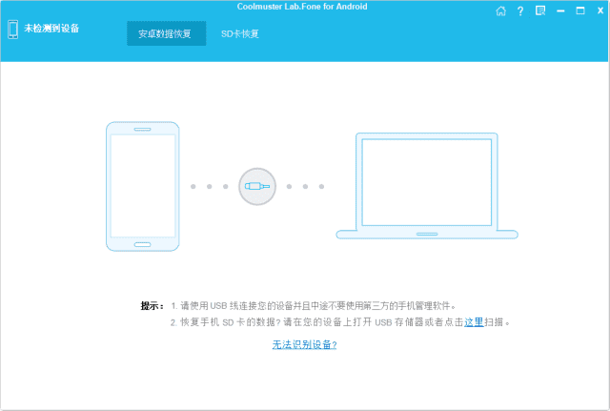
Task: Open help via question mark icon
Action: click(x=520, y=11)
